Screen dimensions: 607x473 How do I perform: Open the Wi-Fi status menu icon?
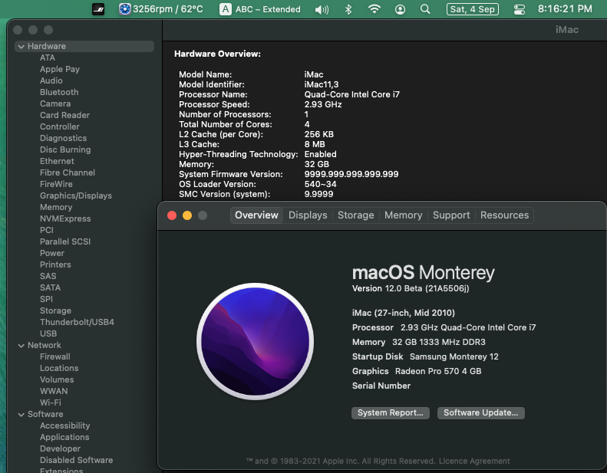pyautogui.click(x=374, y=9)
